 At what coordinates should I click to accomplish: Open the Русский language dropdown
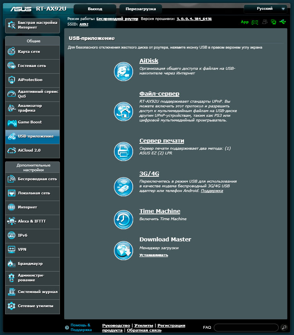point(265,9)
